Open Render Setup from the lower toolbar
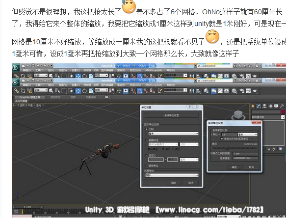The image size is (286, 218). click(242, 90)
